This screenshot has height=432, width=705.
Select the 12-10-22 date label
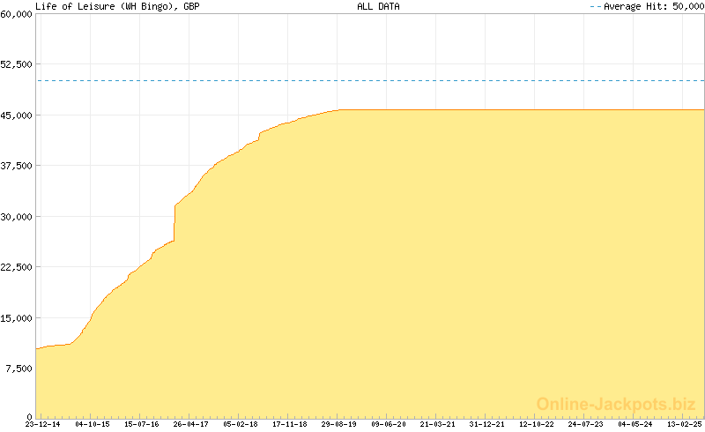pyautogui.click(x=536, y=424)
